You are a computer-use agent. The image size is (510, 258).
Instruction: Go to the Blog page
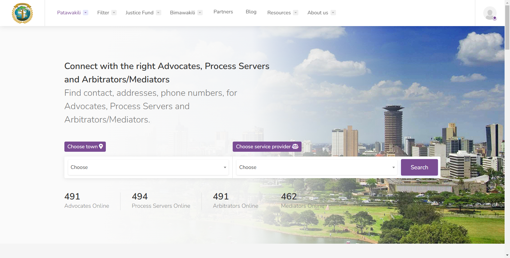pyautogui.click(x=251, y=12)
